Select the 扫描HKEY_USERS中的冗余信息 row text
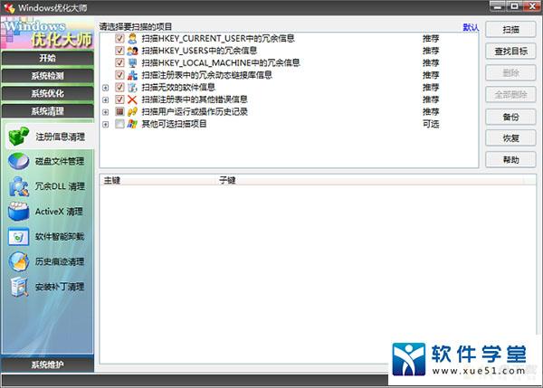The height and width of the screenshot is (388, 543). pos(199,51)
